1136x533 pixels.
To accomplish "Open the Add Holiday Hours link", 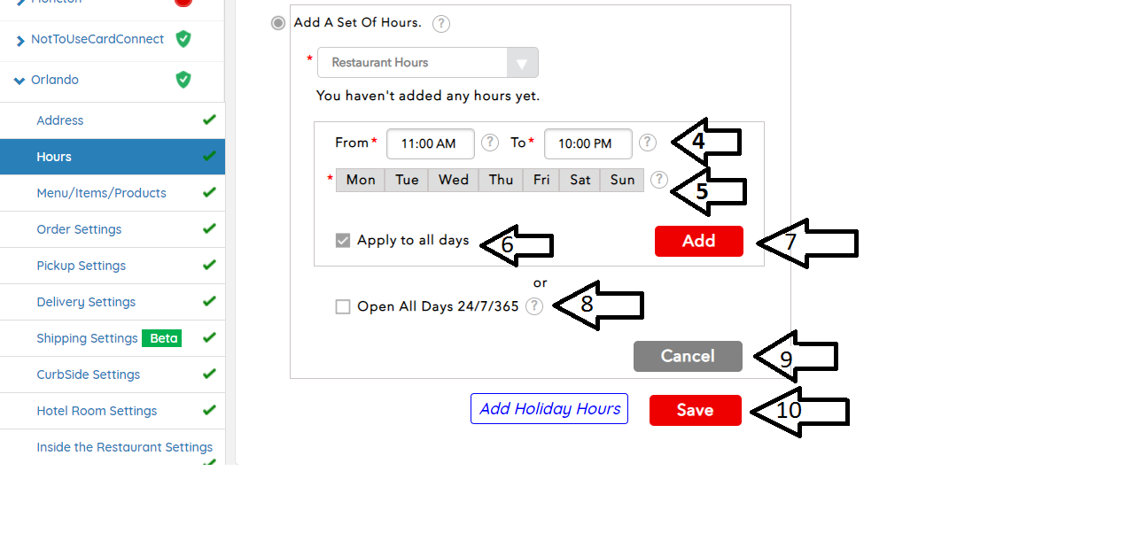I will (x=549, y=409).
